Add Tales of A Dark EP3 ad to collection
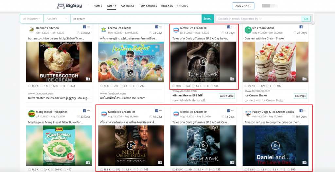335x172 pixels. pos(232,163)
